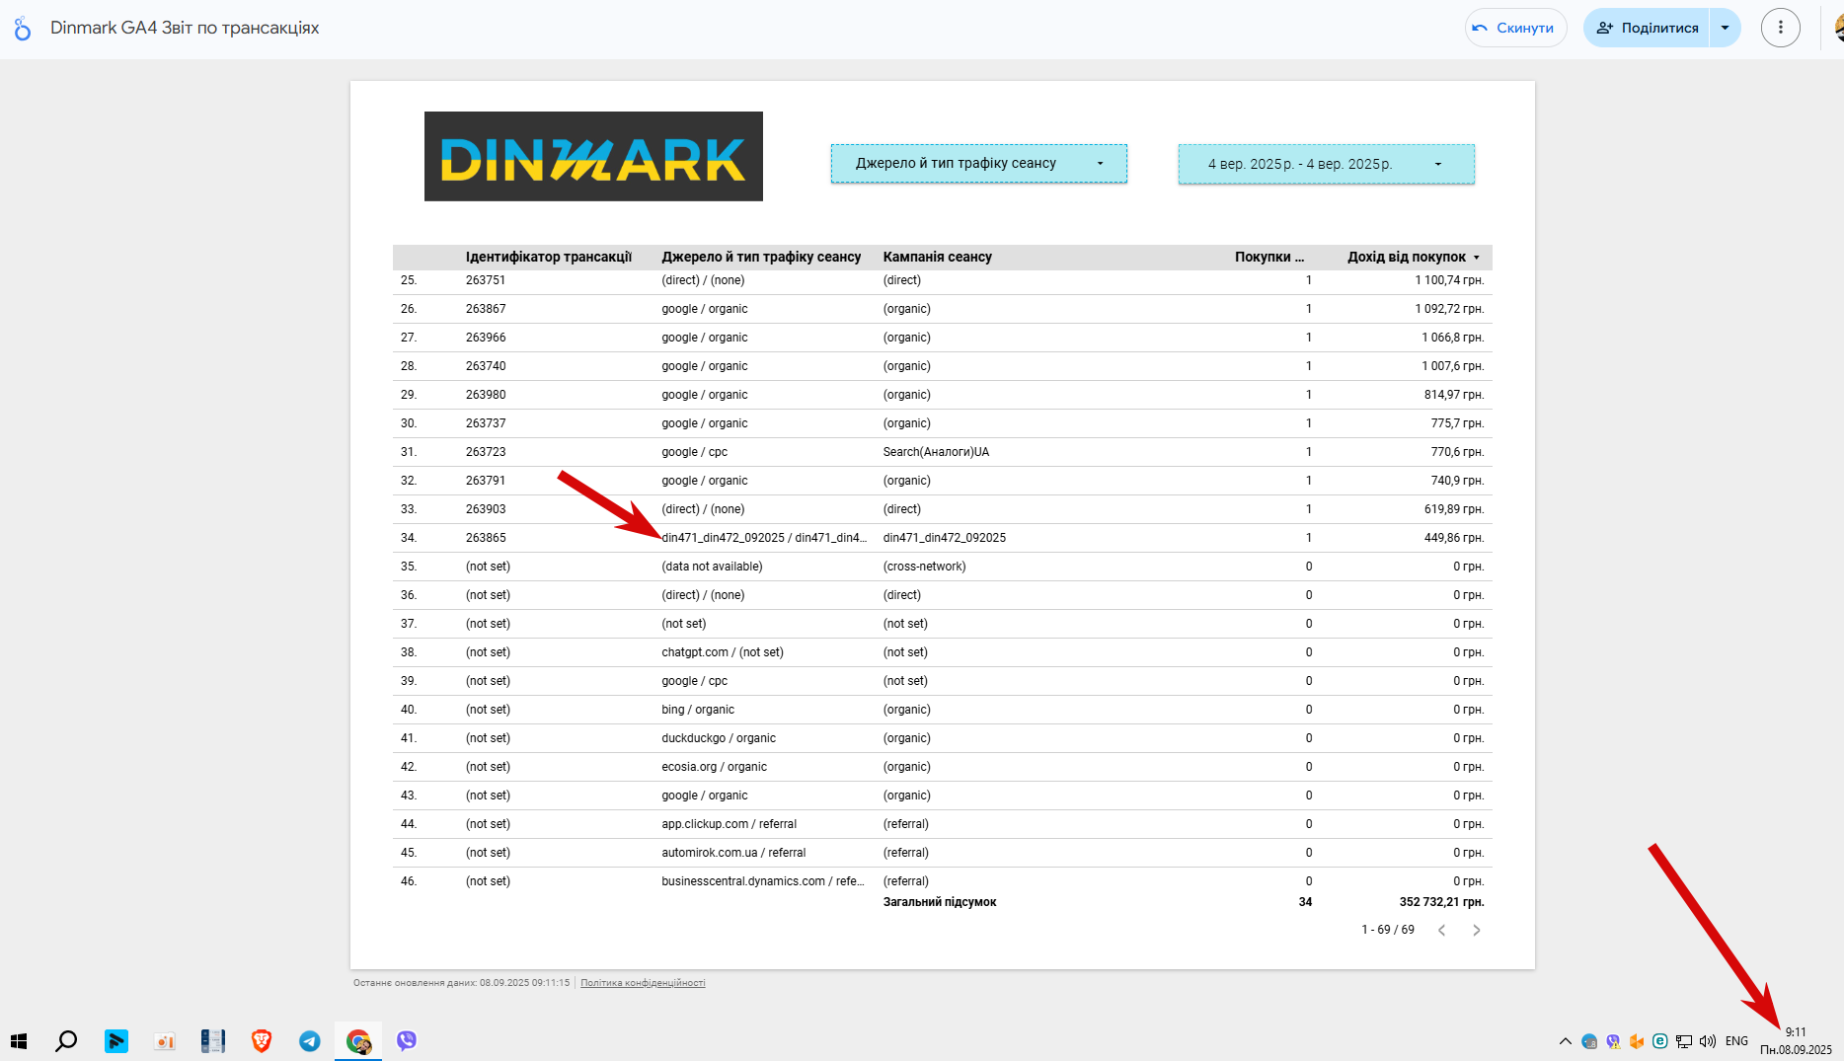This screenshot has height=1061, width=1844.
Task: Select the 352 732,21 грн. total value
Action: (1441, 902)
